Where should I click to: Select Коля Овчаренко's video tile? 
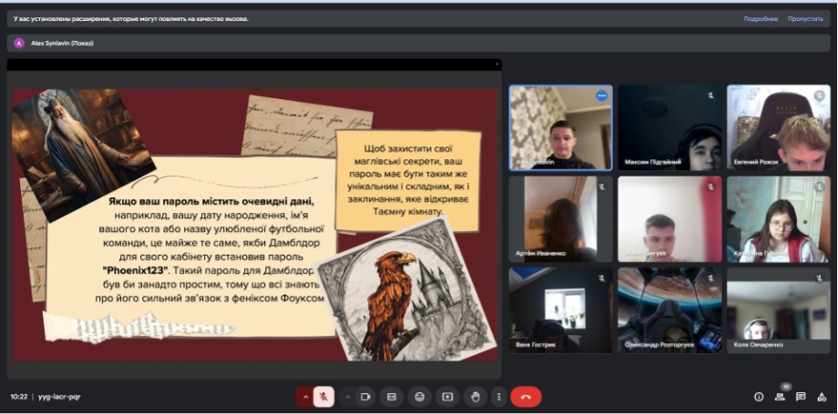[779, 310]
